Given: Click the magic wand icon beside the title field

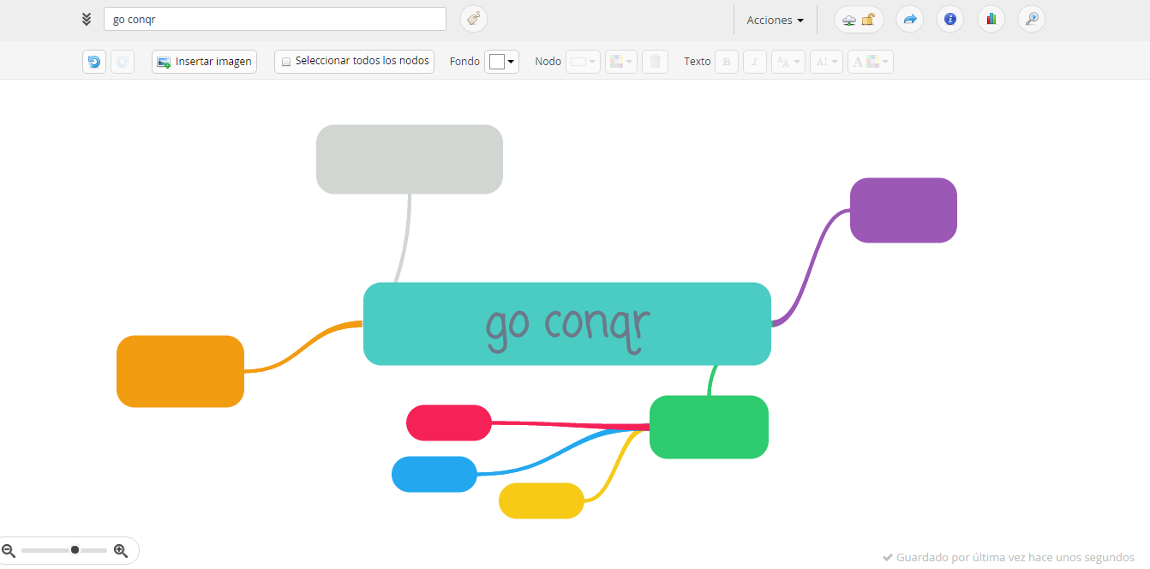Looking at the screenshot, I should (473, 19).
